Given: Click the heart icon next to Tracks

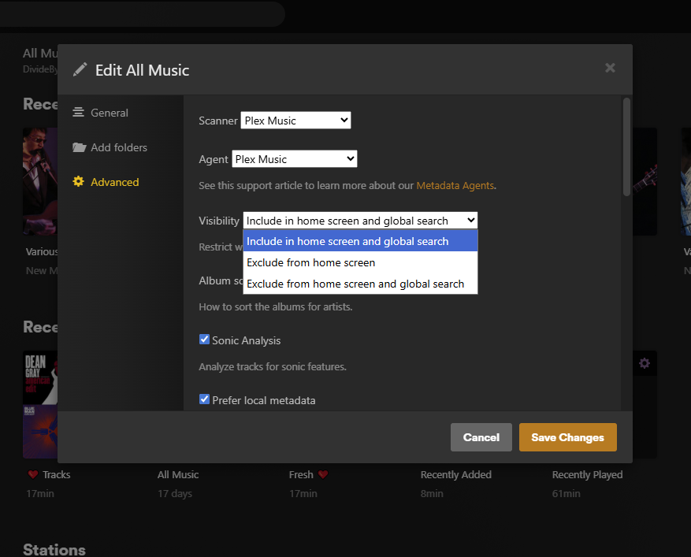Looking at the screenshot, I should pos(33,474).
